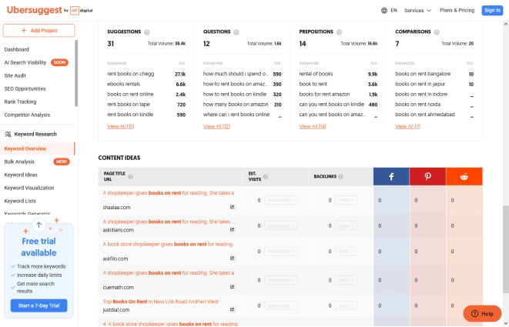Click View All link under Questions
This screenshot has width=509, height=327.
pos(216,126)
